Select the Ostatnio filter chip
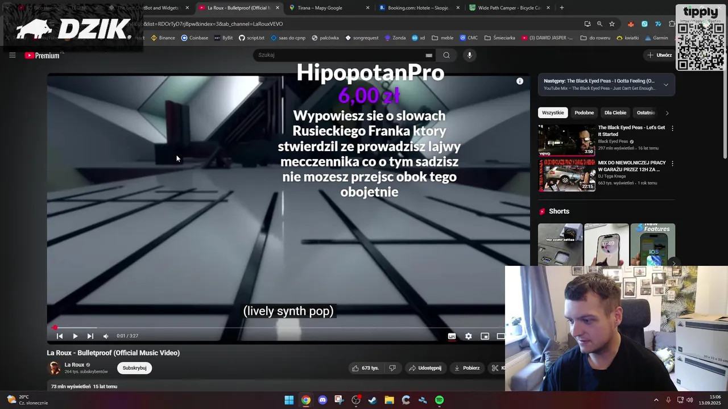Image resolution: width=728 pixels, height=409 pixels. coord(646,112)
